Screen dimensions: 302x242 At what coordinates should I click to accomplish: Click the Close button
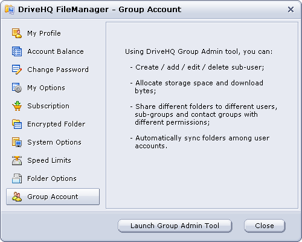tap(265, 226)
